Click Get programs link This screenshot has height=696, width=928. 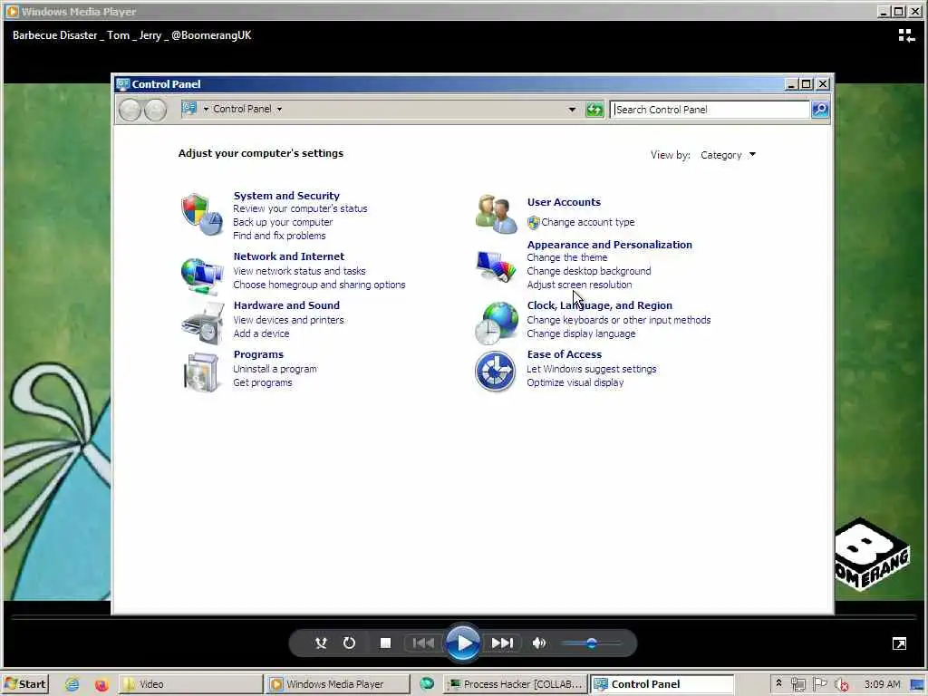click(262, 383)
